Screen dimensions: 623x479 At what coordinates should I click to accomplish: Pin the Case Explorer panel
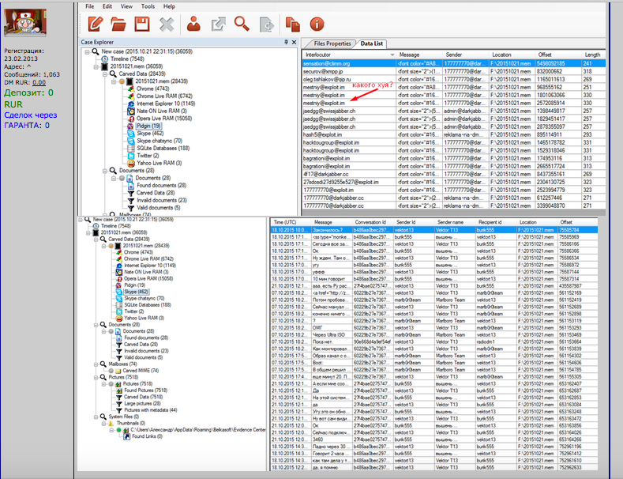coord(286,42)
